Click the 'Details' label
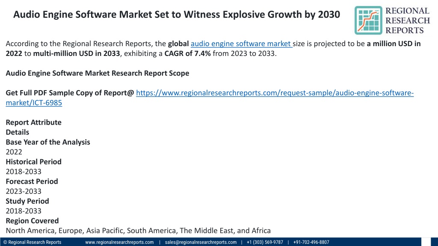Screen dimensions: 438x246 pyautogui.click(x=17, y=132)
